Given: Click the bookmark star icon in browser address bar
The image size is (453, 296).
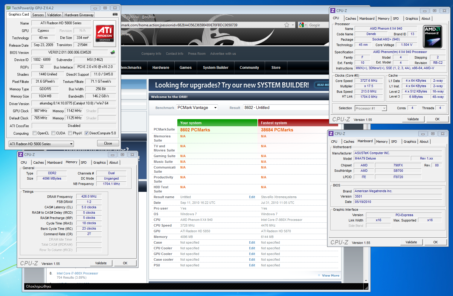Looking at the screenshot, I should click(287, 25).
